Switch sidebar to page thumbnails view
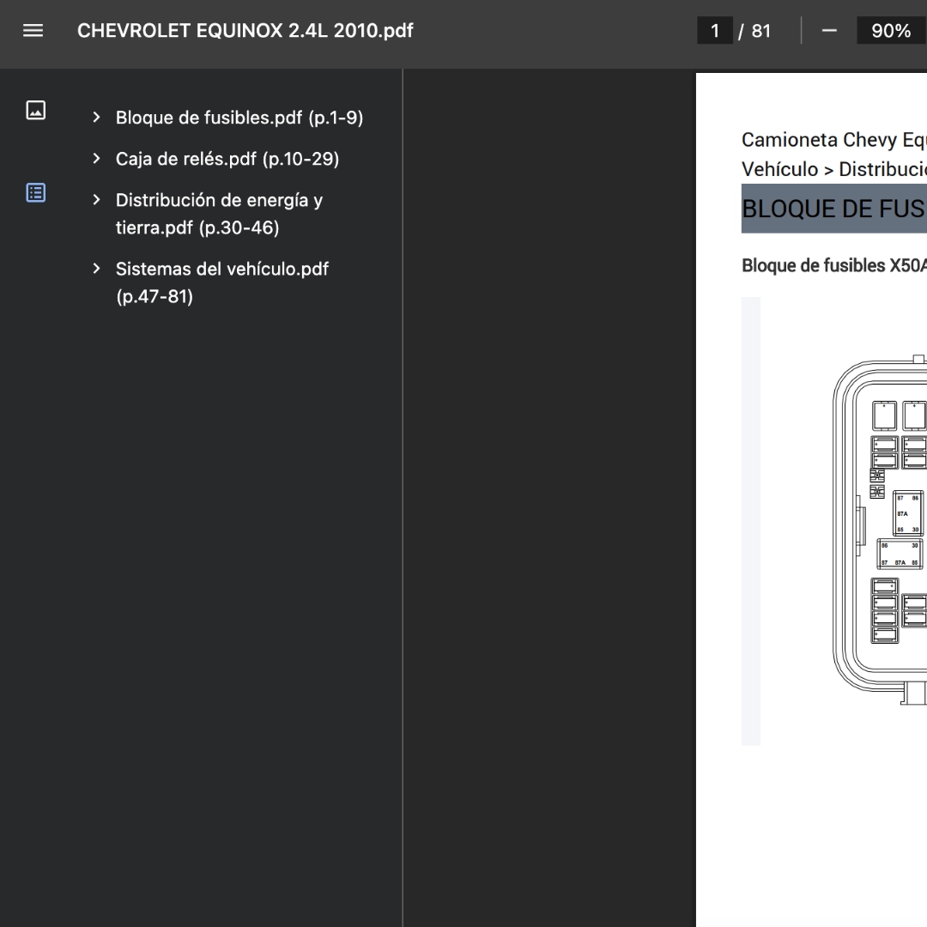This screenshot has height=927, width=927. coord(36,110)
